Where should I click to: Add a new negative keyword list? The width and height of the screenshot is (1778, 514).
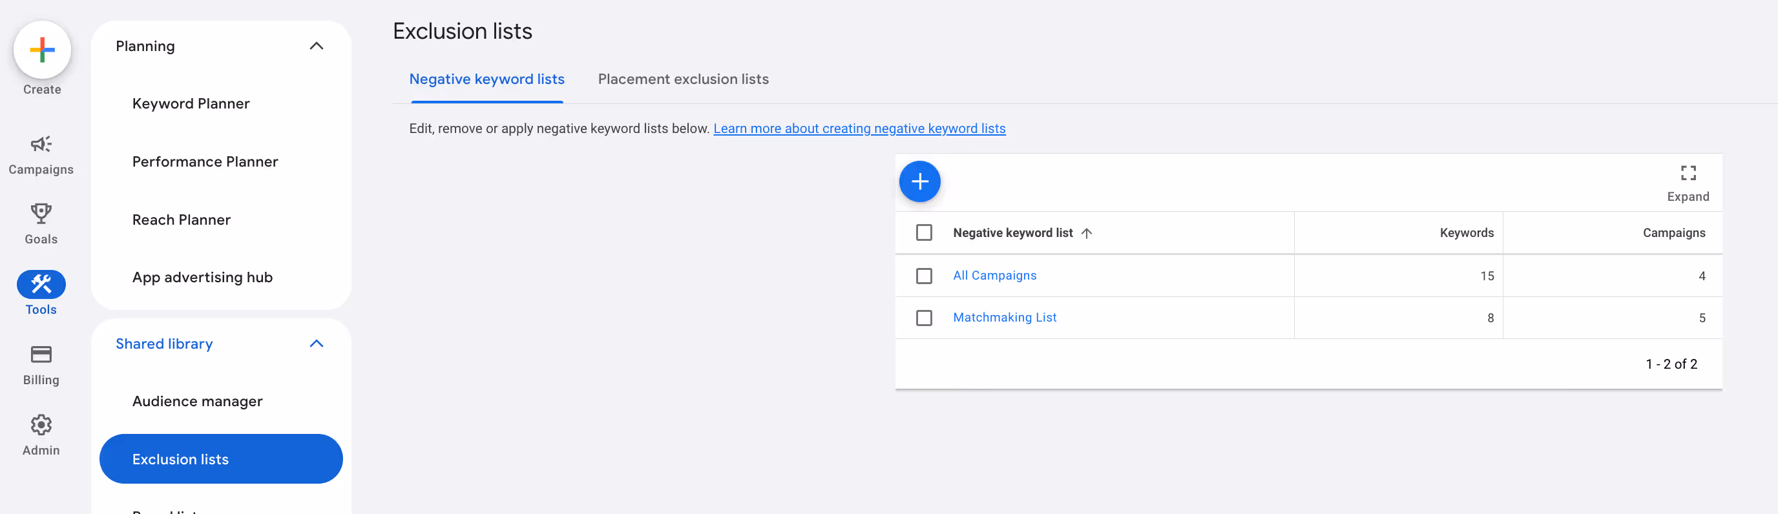(919, 181)
